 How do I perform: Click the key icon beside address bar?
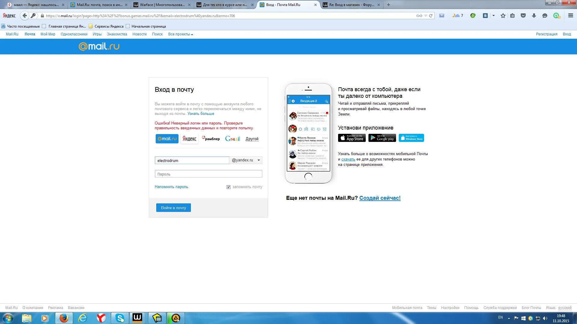(x=33, y=16)
